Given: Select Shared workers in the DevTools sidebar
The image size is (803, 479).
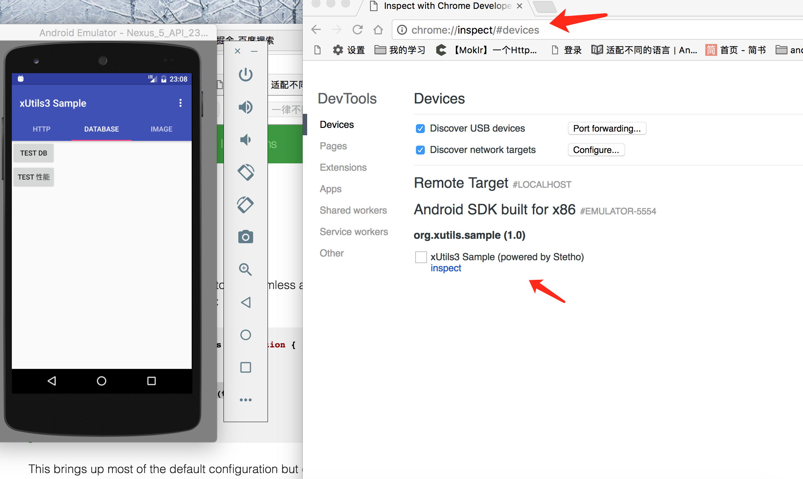Looking at the screenshot, I should pyautogui.click(x=353, y=210).
